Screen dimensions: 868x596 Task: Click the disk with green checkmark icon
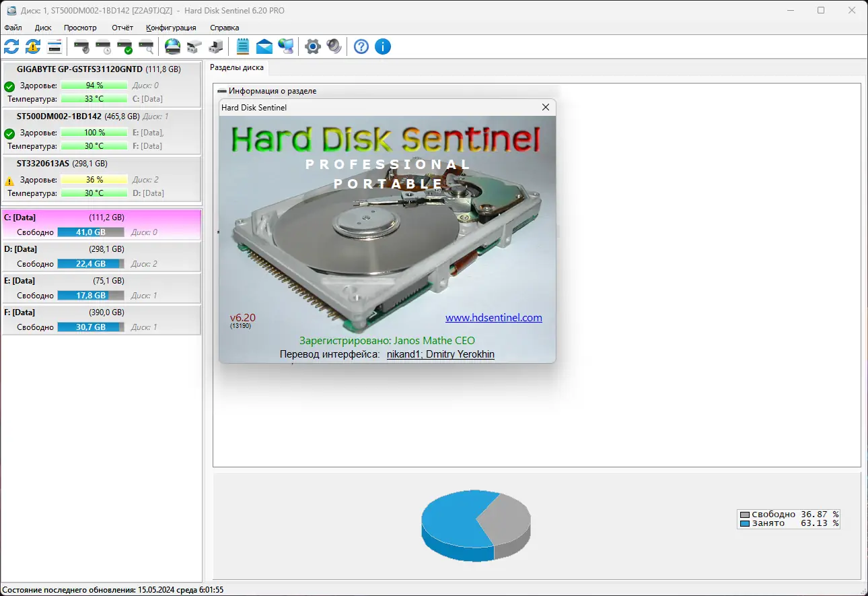(124, 46)
